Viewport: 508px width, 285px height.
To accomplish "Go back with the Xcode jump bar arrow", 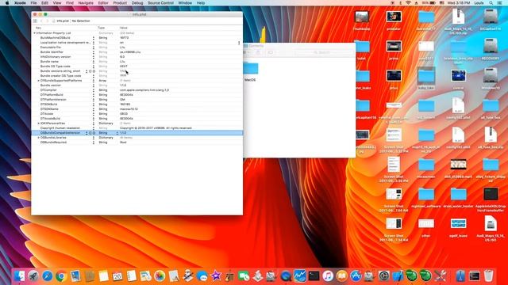I will [x=41, y=21].
